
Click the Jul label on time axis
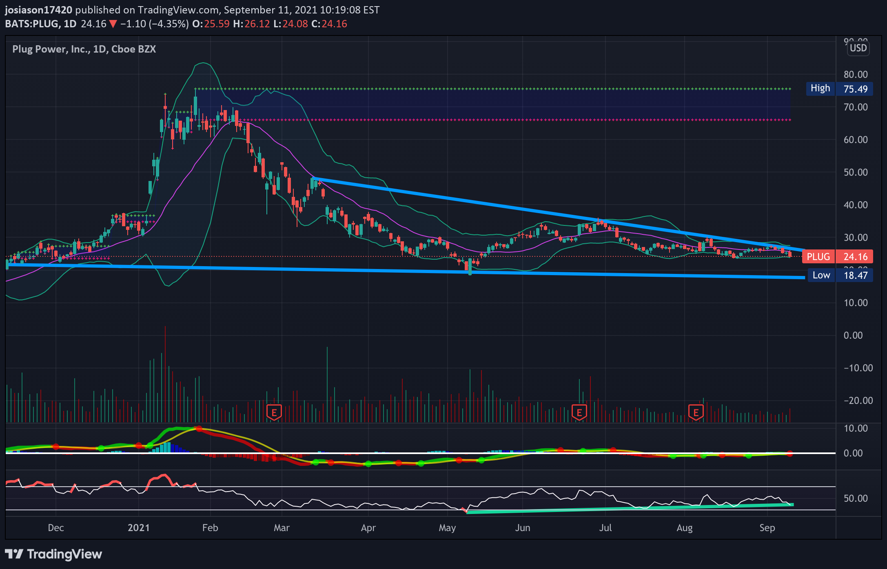pyautogui.click(x=605, y=528)
